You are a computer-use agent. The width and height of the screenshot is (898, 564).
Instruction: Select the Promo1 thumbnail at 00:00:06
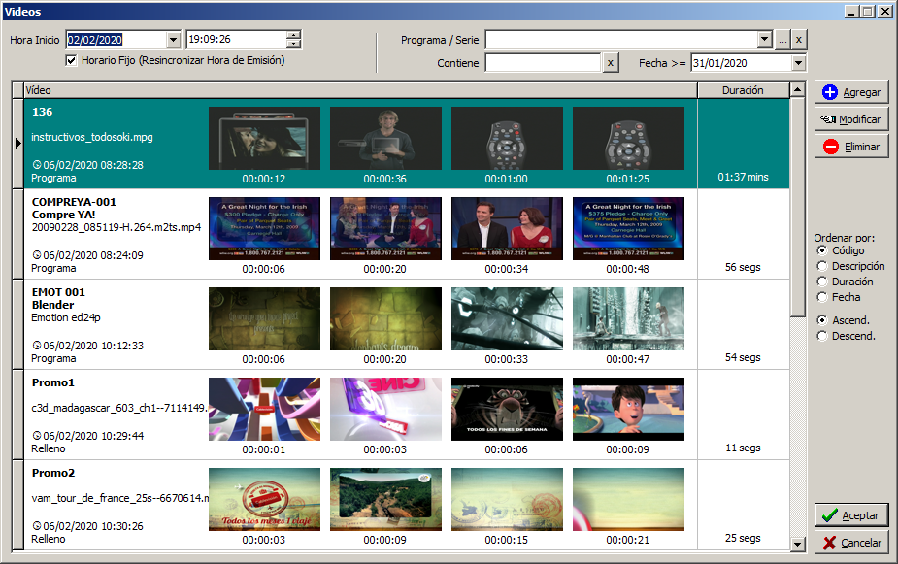507,409
